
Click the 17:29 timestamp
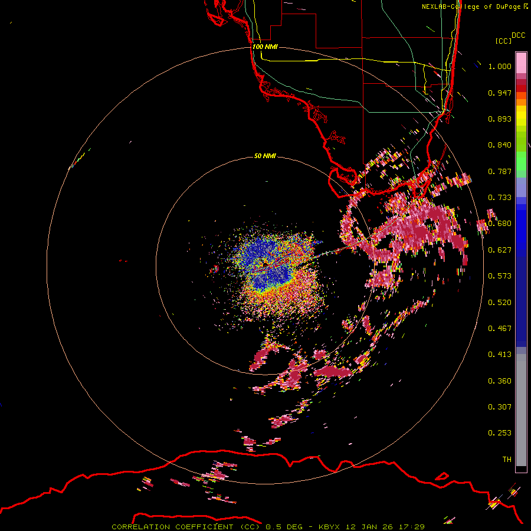[411, 527]
